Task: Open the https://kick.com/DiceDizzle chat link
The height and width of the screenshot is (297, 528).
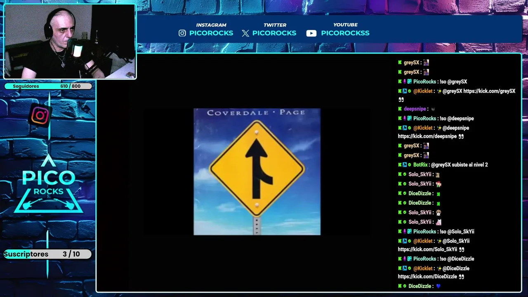Action: pyautogui.click(x=427, y=276)
